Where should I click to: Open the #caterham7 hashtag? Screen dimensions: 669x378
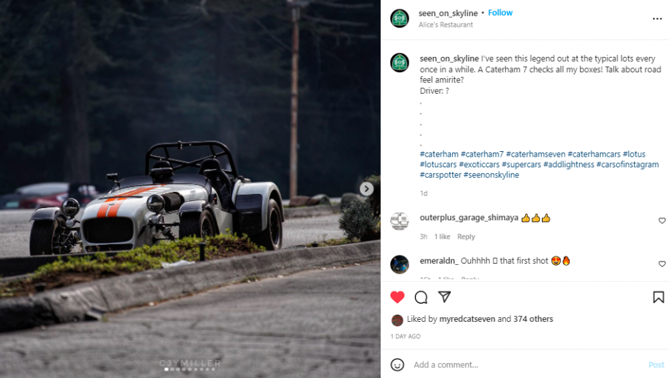tap(482, 154)
